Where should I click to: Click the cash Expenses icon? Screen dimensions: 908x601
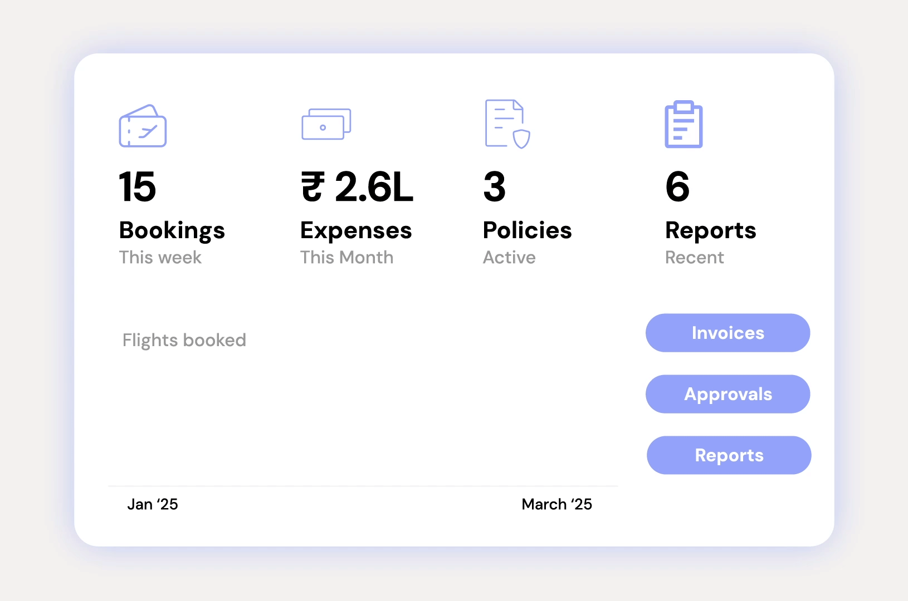click(326, 124)
